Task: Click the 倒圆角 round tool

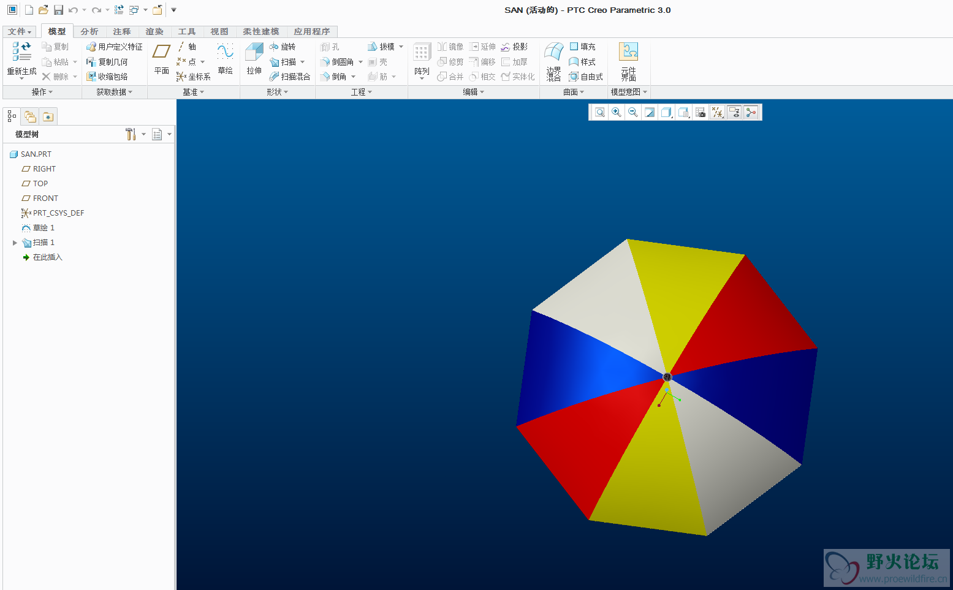Action: click(337, 62)
